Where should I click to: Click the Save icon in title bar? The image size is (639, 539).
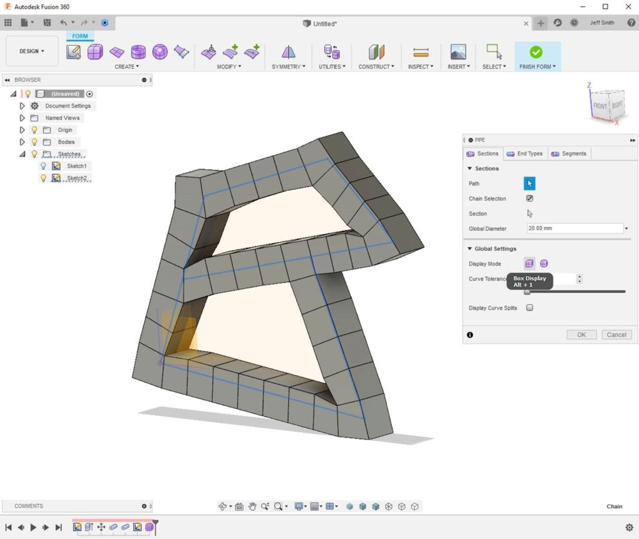click(x=47, y=22)
